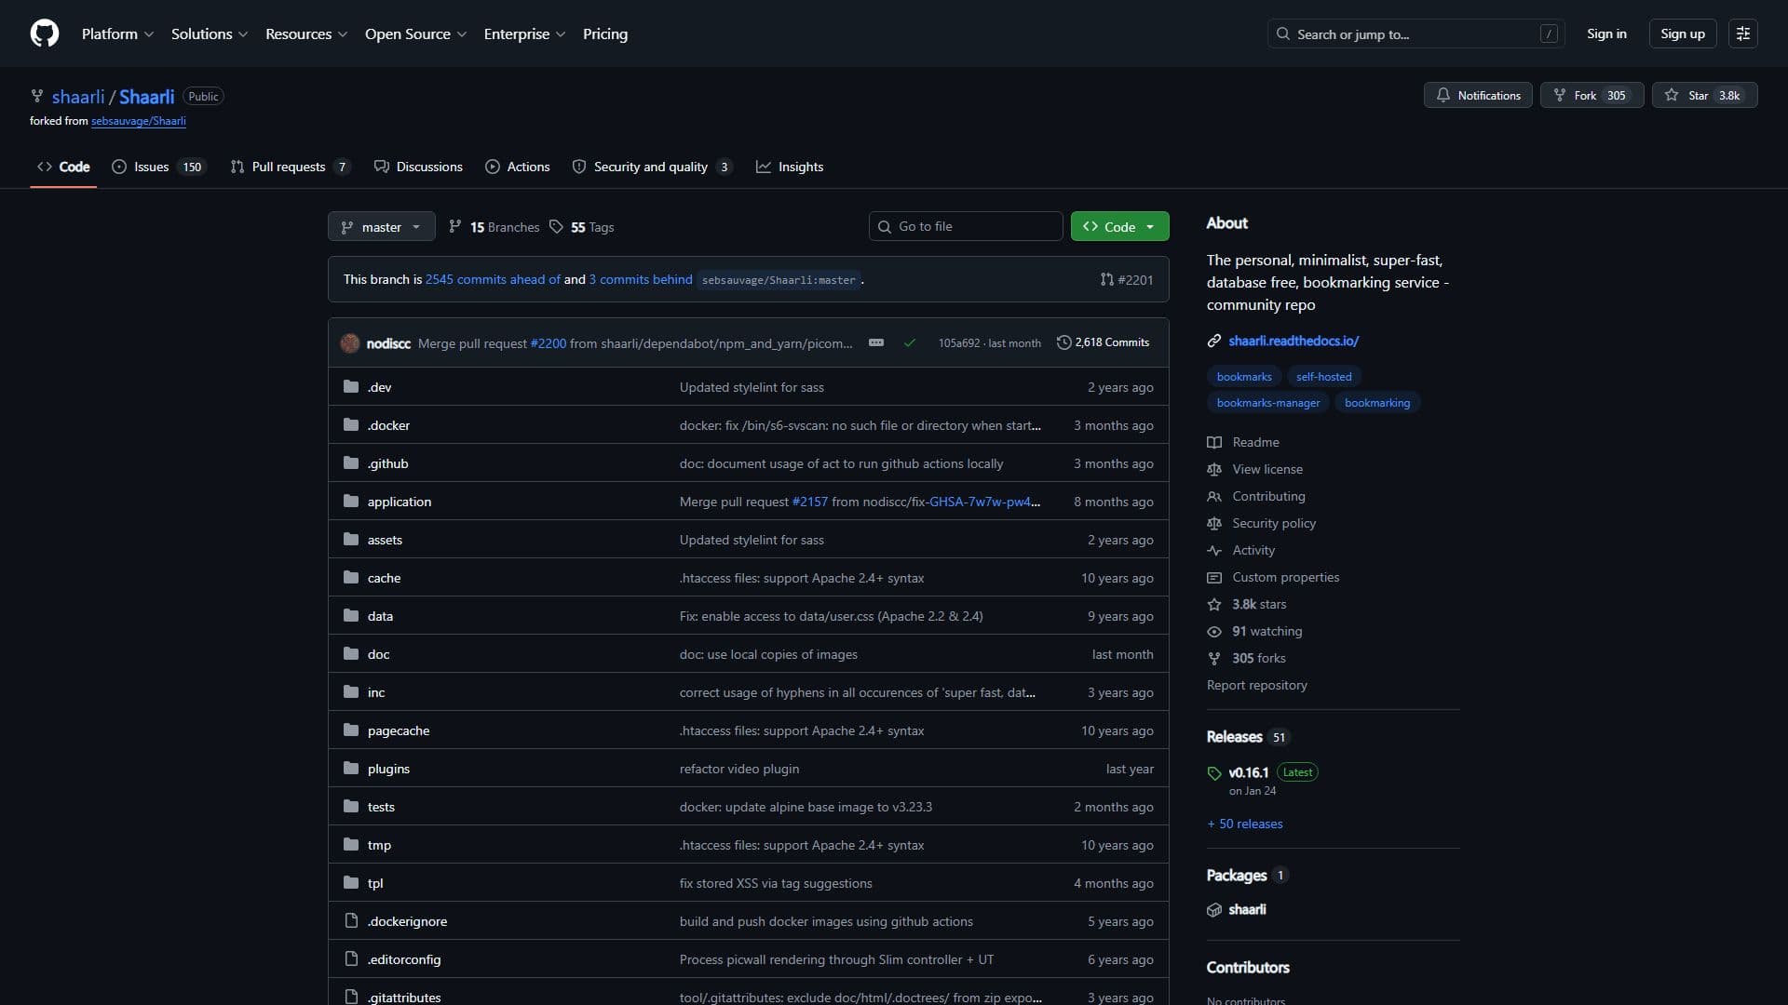Click the Contributing people icon
This screenshot has height=1005, width=1788.
tap(1214, 496)
